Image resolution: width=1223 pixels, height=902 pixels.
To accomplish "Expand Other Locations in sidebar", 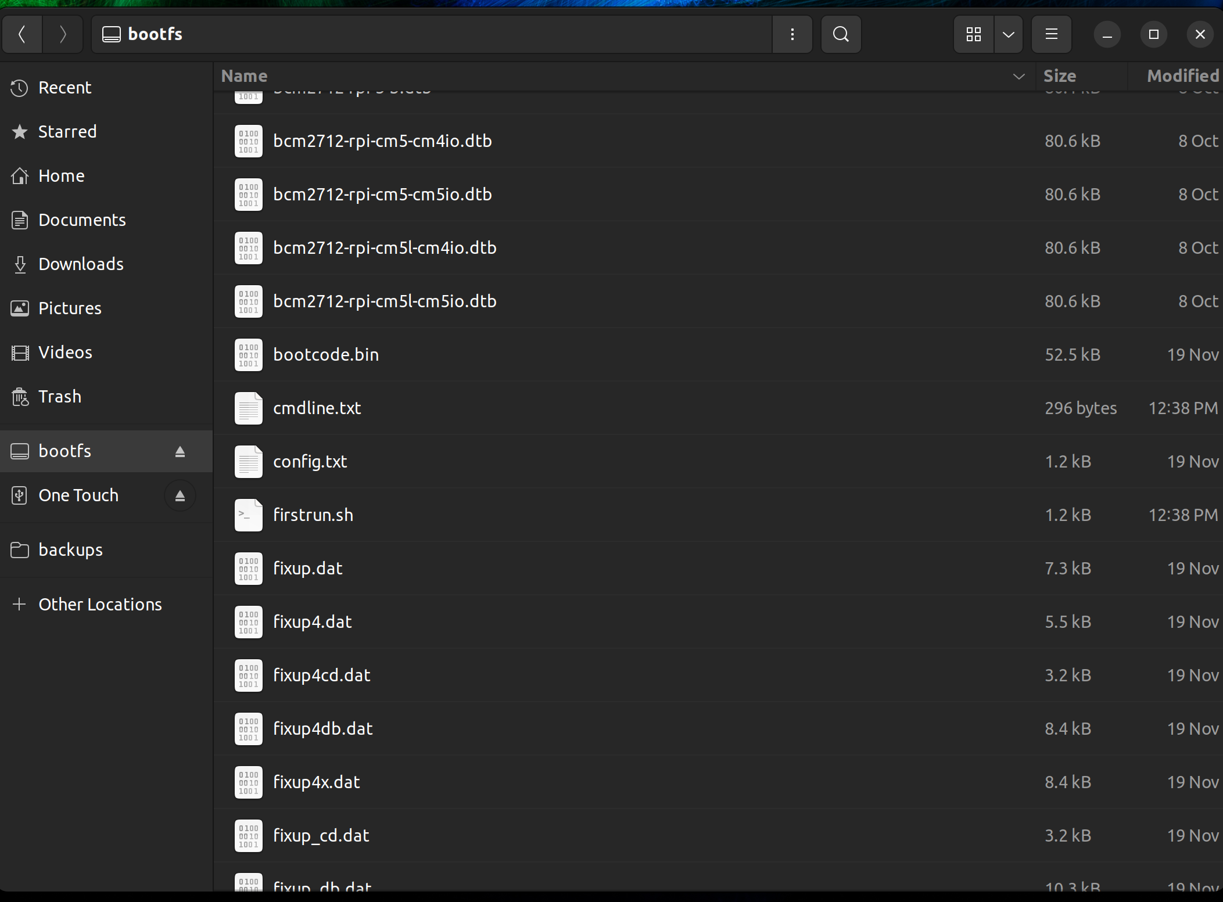I will coord(100,604).
